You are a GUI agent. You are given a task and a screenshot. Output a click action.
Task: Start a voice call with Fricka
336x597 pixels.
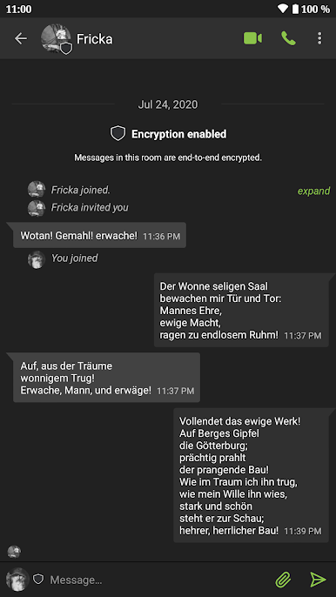click(288, 38)
